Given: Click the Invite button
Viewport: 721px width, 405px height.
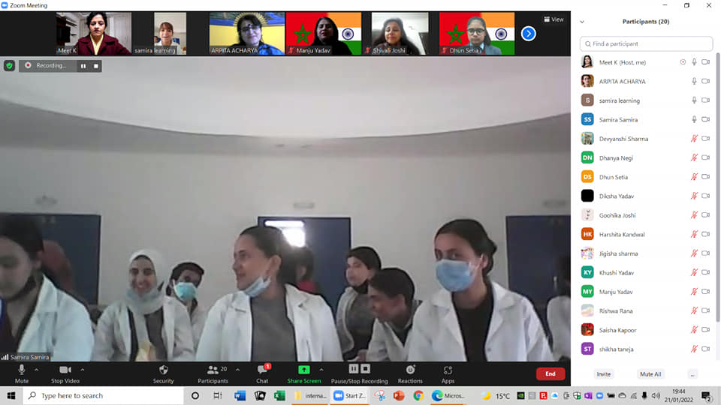Looking at the screenshot, I should pos(604,373).
